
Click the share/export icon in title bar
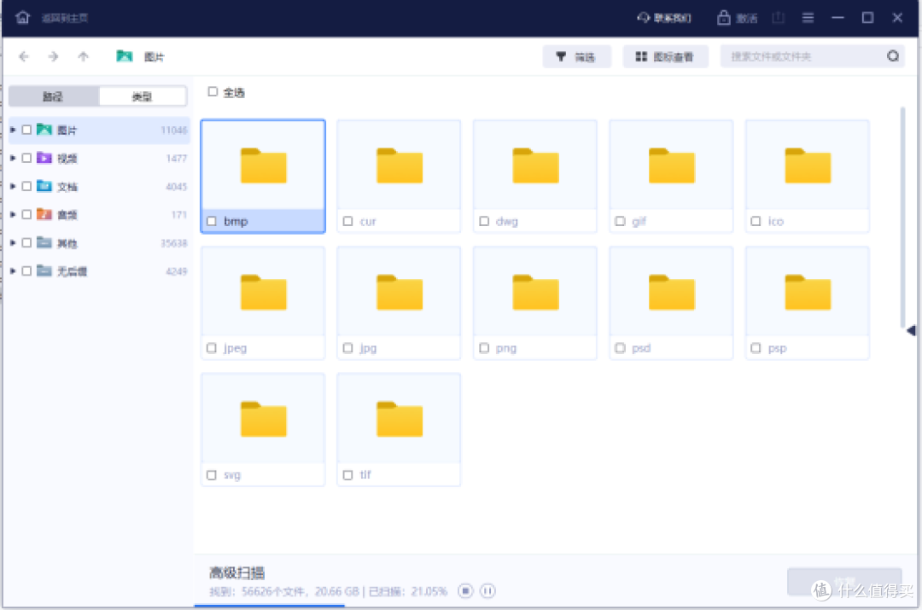(778, 18)
